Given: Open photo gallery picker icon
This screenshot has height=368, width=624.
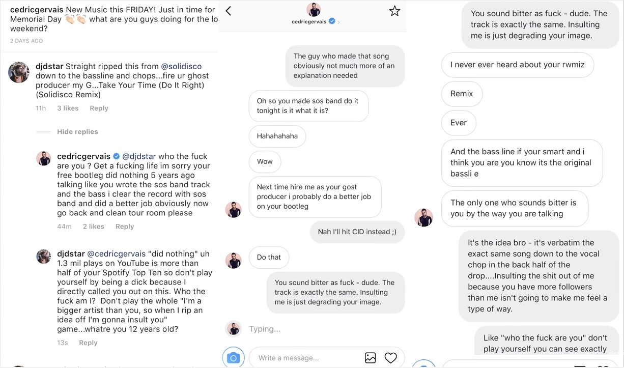Looking at the screenshot, I should [x=370, y=358].
